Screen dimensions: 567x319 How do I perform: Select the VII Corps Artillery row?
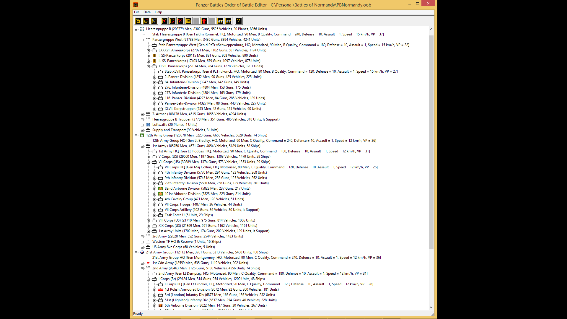click(x=212, y=210)
